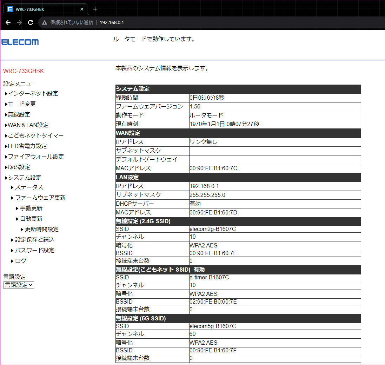Expand the 無線設定 menu item
This screenshot has height=365, width=385.
pos(19,114)
